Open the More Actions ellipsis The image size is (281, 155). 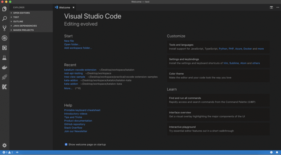277,8
